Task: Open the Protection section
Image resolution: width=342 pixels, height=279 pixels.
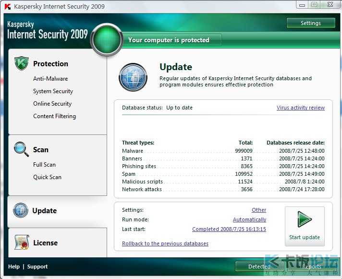Action: pos(50,64)
